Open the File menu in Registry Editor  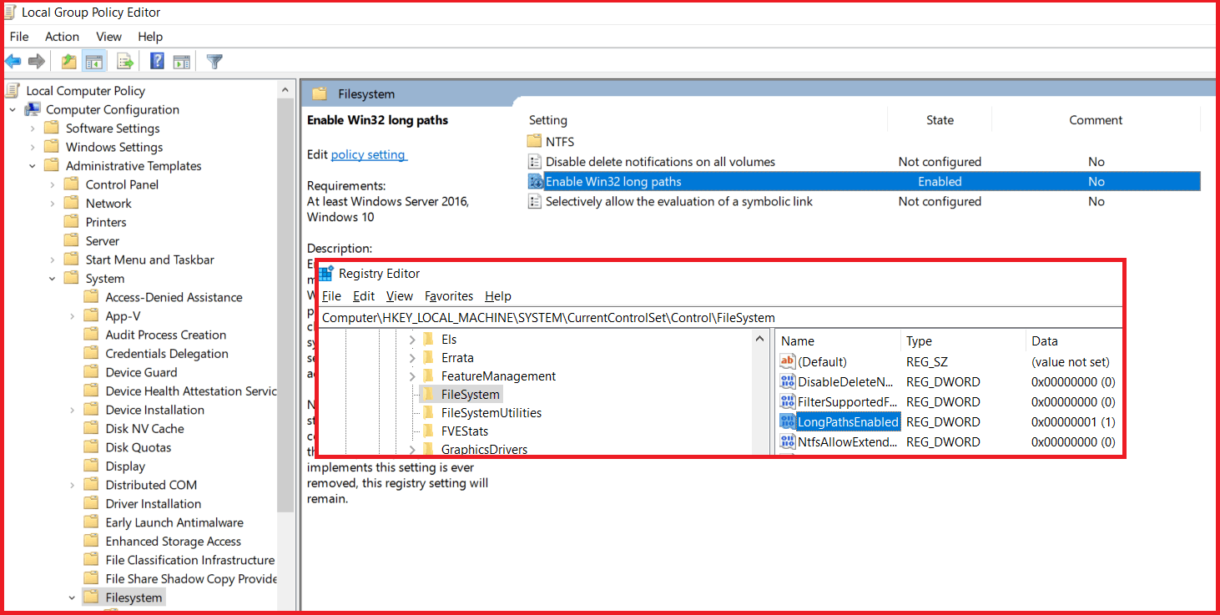pos(331,296)
